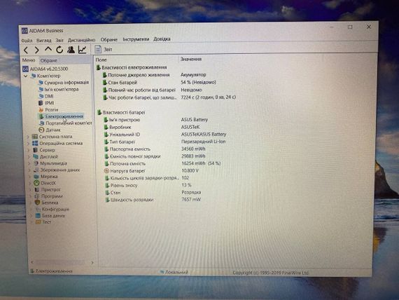Go up one level with Up arrow

click(x=48, y=49)
